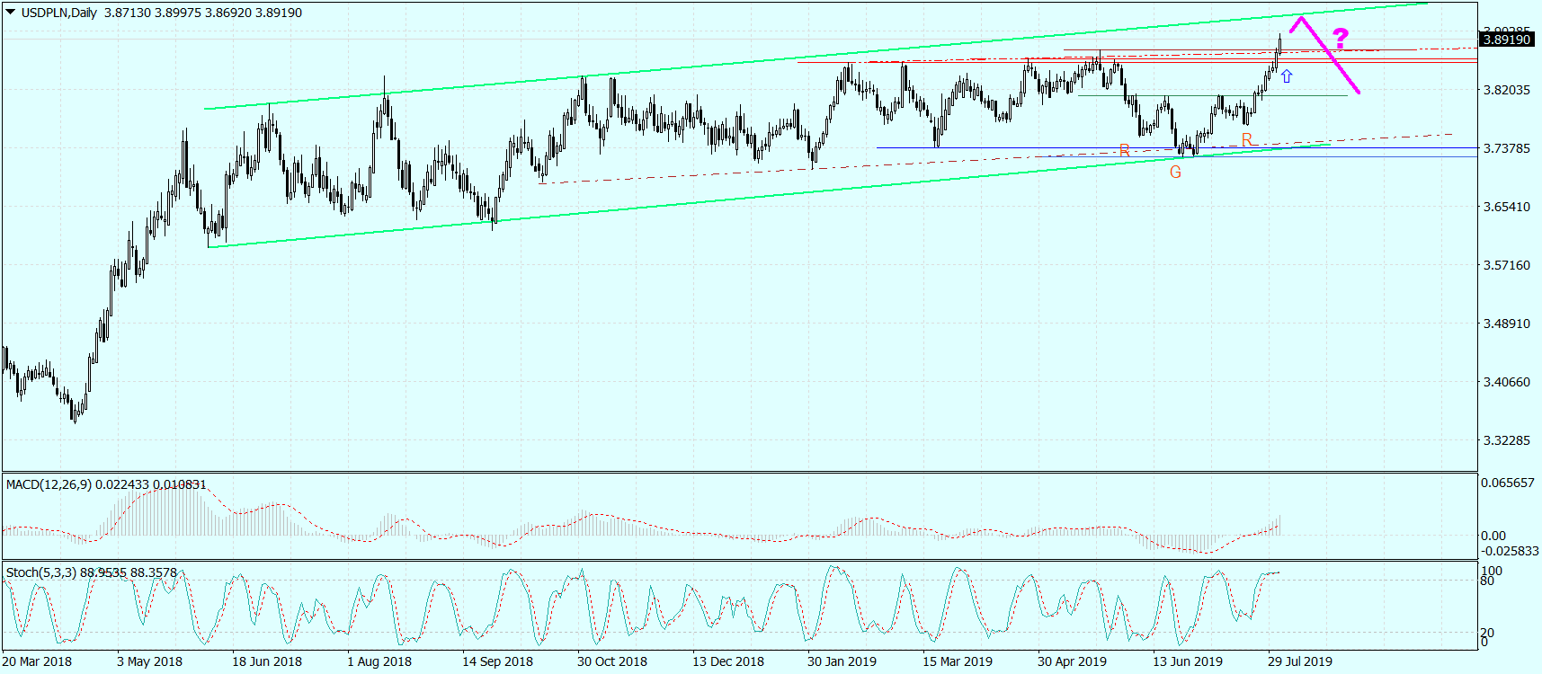Click price scale value 3.40660
1542x674 pixels.
click(1507, 382)
